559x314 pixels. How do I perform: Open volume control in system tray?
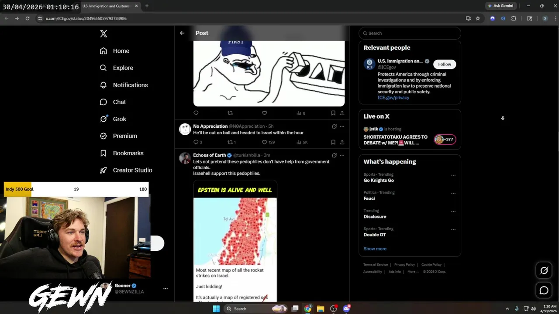533,309
